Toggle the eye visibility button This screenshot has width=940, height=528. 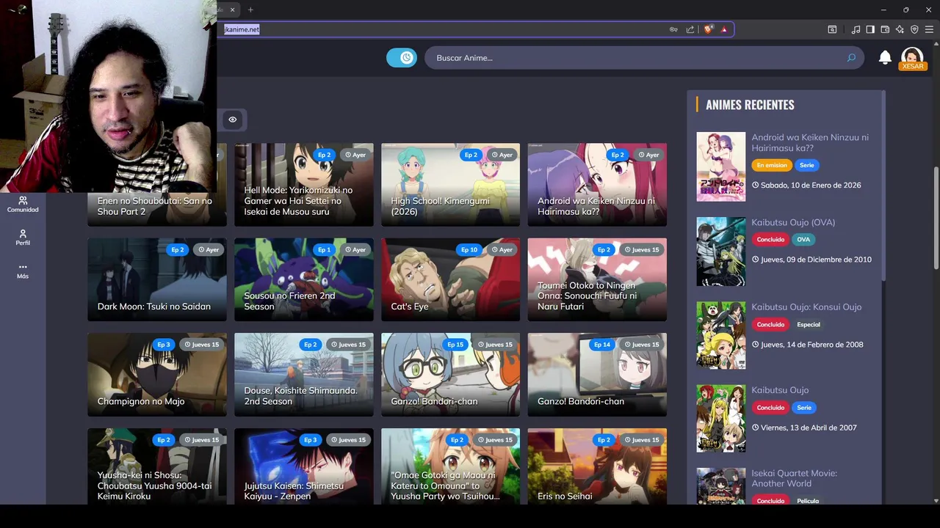[x=232, y=120]
